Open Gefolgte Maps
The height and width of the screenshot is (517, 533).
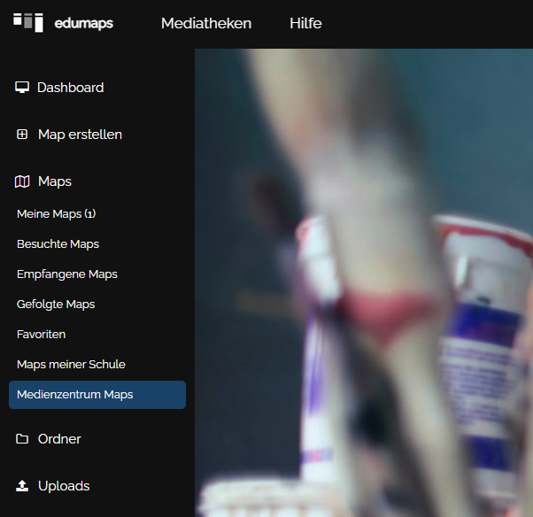click(x=56, y=305)
